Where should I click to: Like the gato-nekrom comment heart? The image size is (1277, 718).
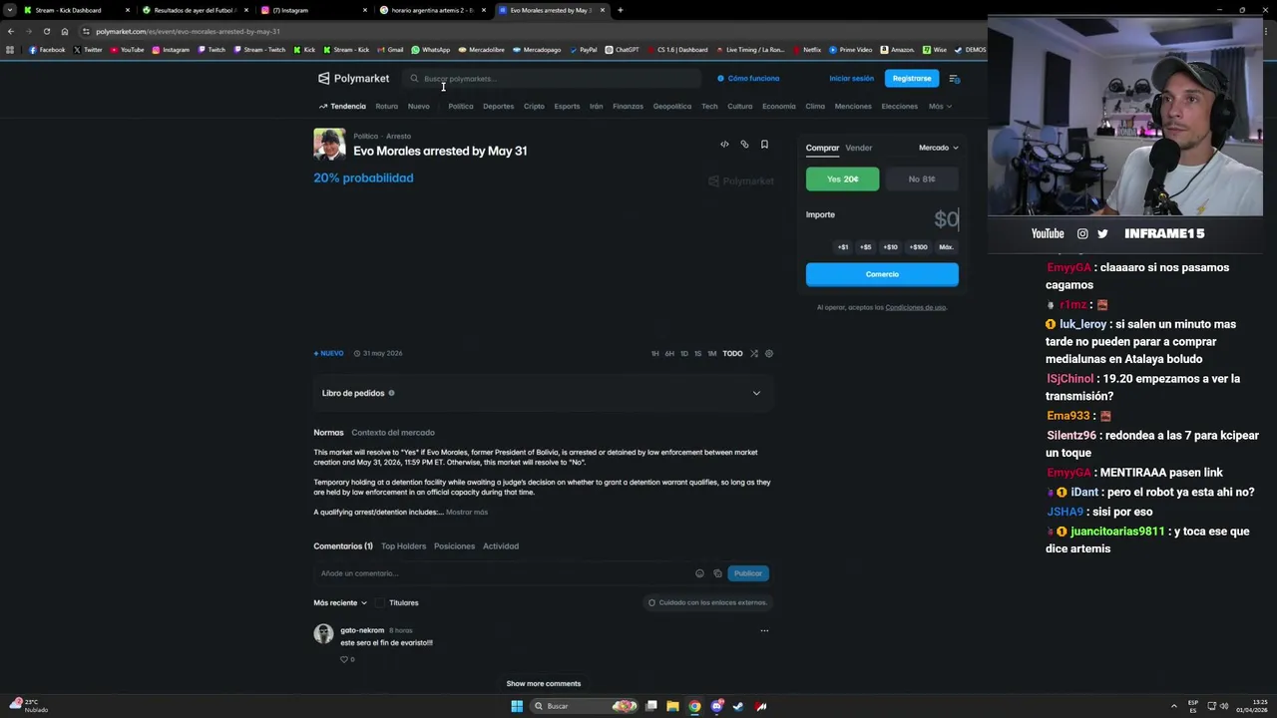(344, 659)
